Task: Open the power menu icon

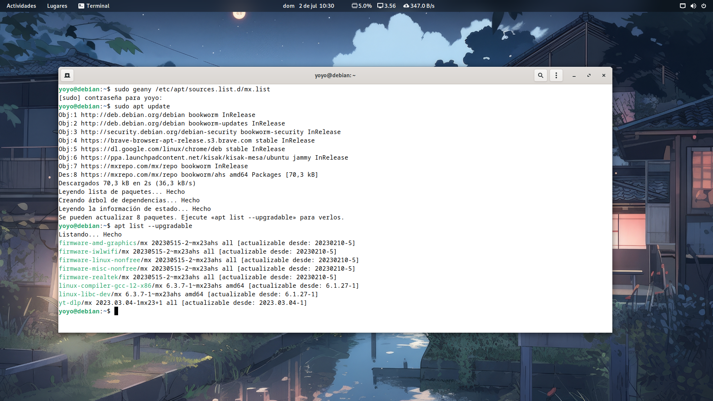Action: click(704, 6)
